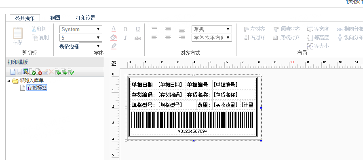The width and height of the screenshot is (363, 160).
Task: Select horizontal left text alignment icon
Action: click(x=154, y=38)
